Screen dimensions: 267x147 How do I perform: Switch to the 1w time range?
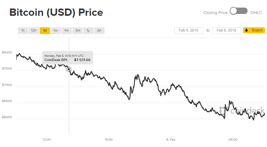55,30
